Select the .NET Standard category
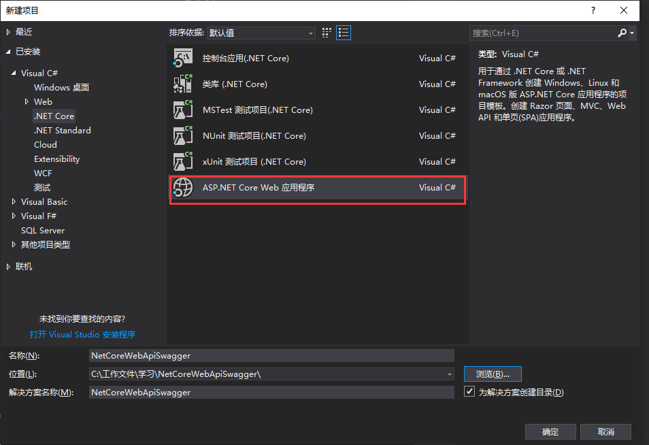The image size is (649, 445). click(63, 131)
